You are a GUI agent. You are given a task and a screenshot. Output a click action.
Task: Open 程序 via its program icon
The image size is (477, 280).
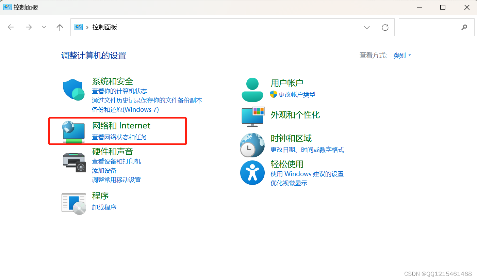coord(73,203)
